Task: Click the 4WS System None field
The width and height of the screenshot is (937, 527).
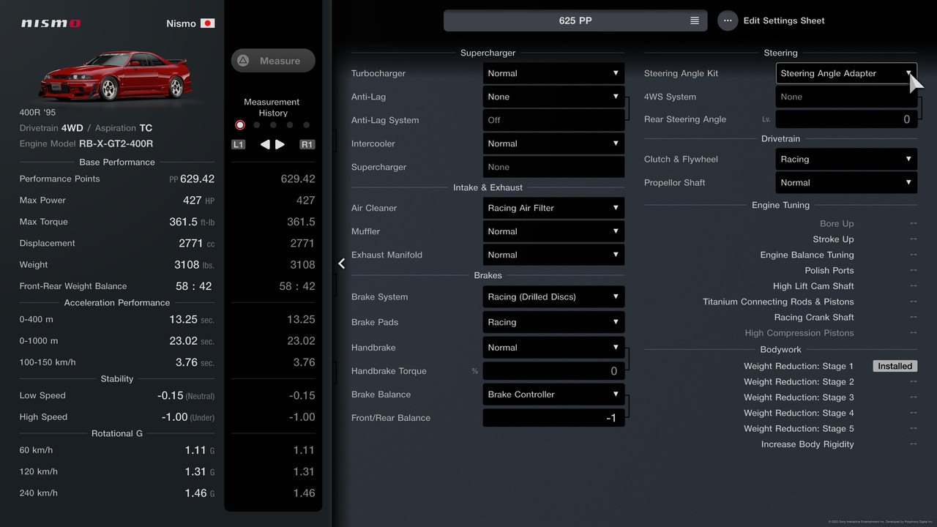Action: pyautogui.click(x=846, y=97)
